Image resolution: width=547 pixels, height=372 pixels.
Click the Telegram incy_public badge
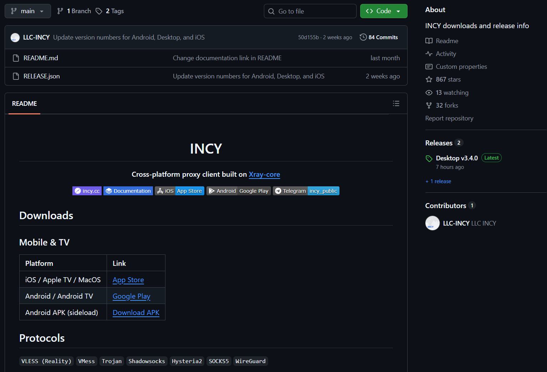click(306, 191)
